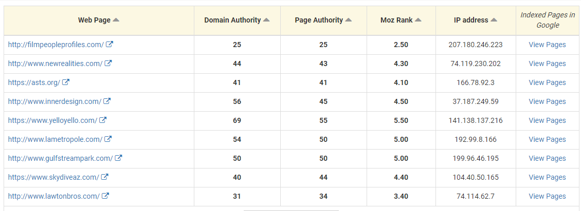Click external link icon next to lametropole.com

[x=108, y=139]
